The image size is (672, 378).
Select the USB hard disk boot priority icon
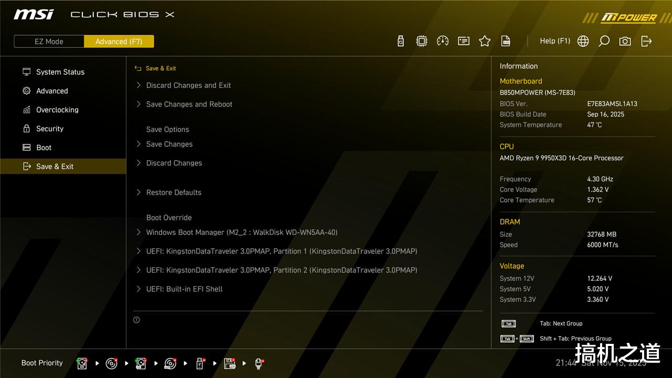click(141, 363)
